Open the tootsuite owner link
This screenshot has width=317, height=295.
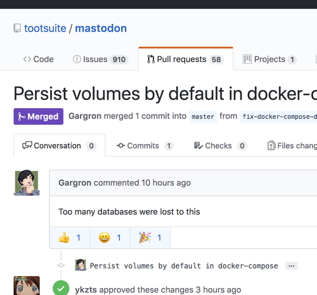pyautogui.click(x=45, y=28)
